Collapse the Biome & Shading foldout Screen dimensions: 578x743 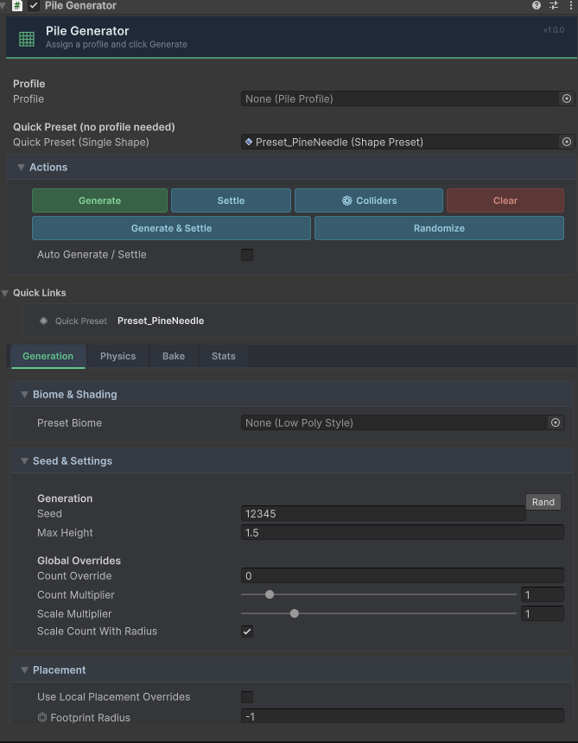pos(25,395)
